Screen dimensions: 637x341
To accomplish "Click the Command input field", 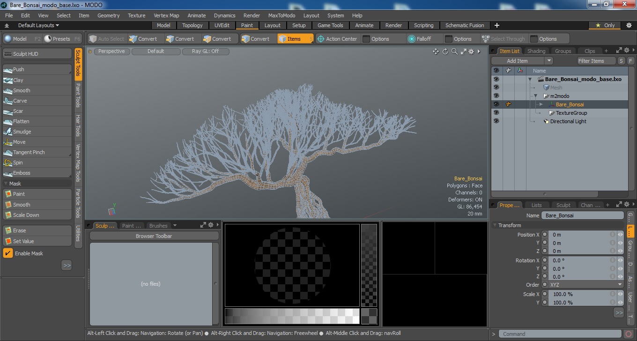I will [560, 334].
